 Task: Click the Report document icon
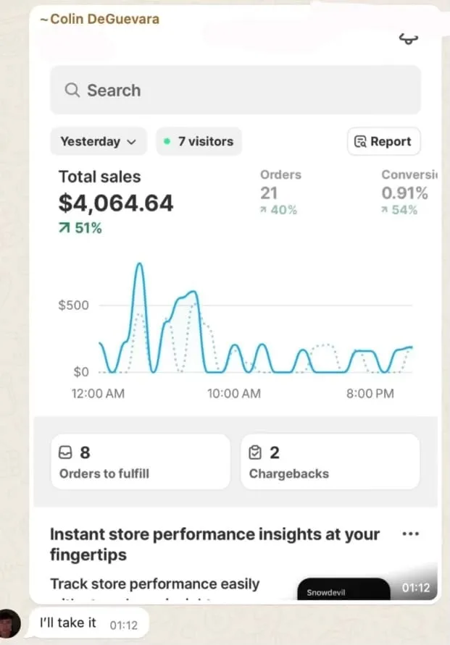coord(360,142)
